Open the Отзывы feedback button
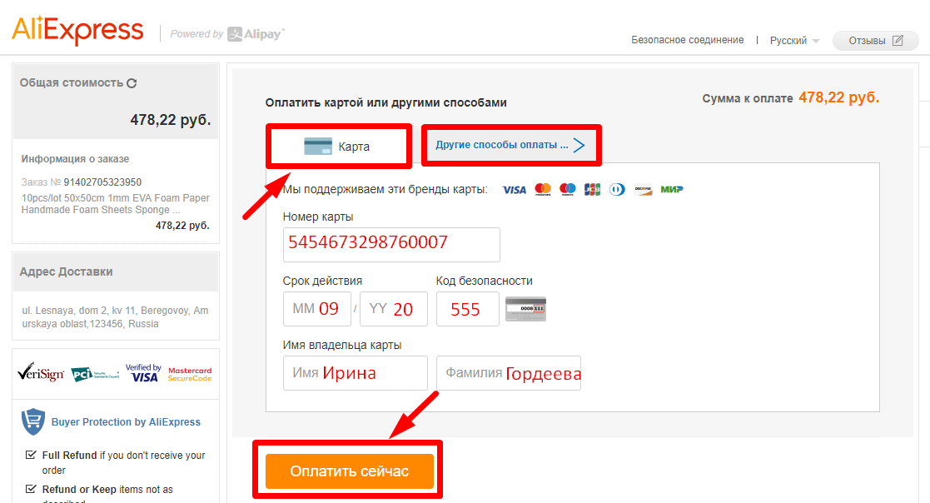The height and width of the screenshot is (503, 930). coord(875,41)
